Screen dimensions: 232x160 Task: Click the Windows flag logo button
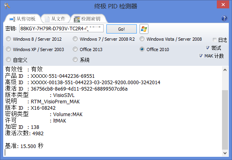click(144, 29)
